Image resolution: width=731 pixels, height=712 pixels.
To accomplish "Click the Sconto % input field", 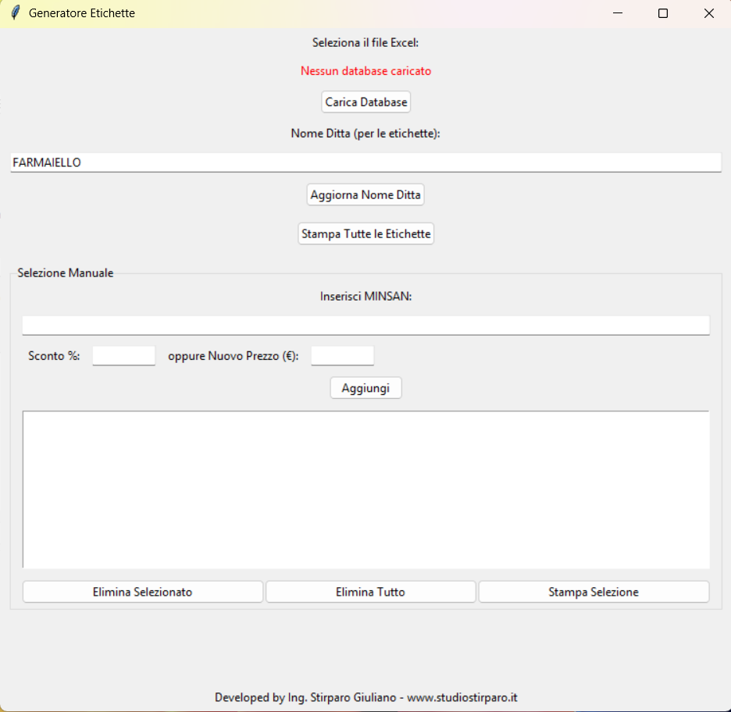I will click(x=123, y=356).
